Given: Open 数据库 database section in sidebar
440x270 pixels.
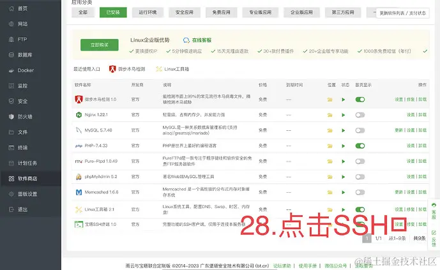Looking at the screenshot, I should pyautogui.click(x=25, y=55).
